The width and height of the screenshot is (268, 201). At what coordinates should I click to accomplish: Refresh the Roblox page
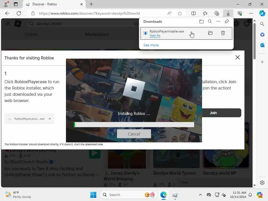[x=19, y=13]
